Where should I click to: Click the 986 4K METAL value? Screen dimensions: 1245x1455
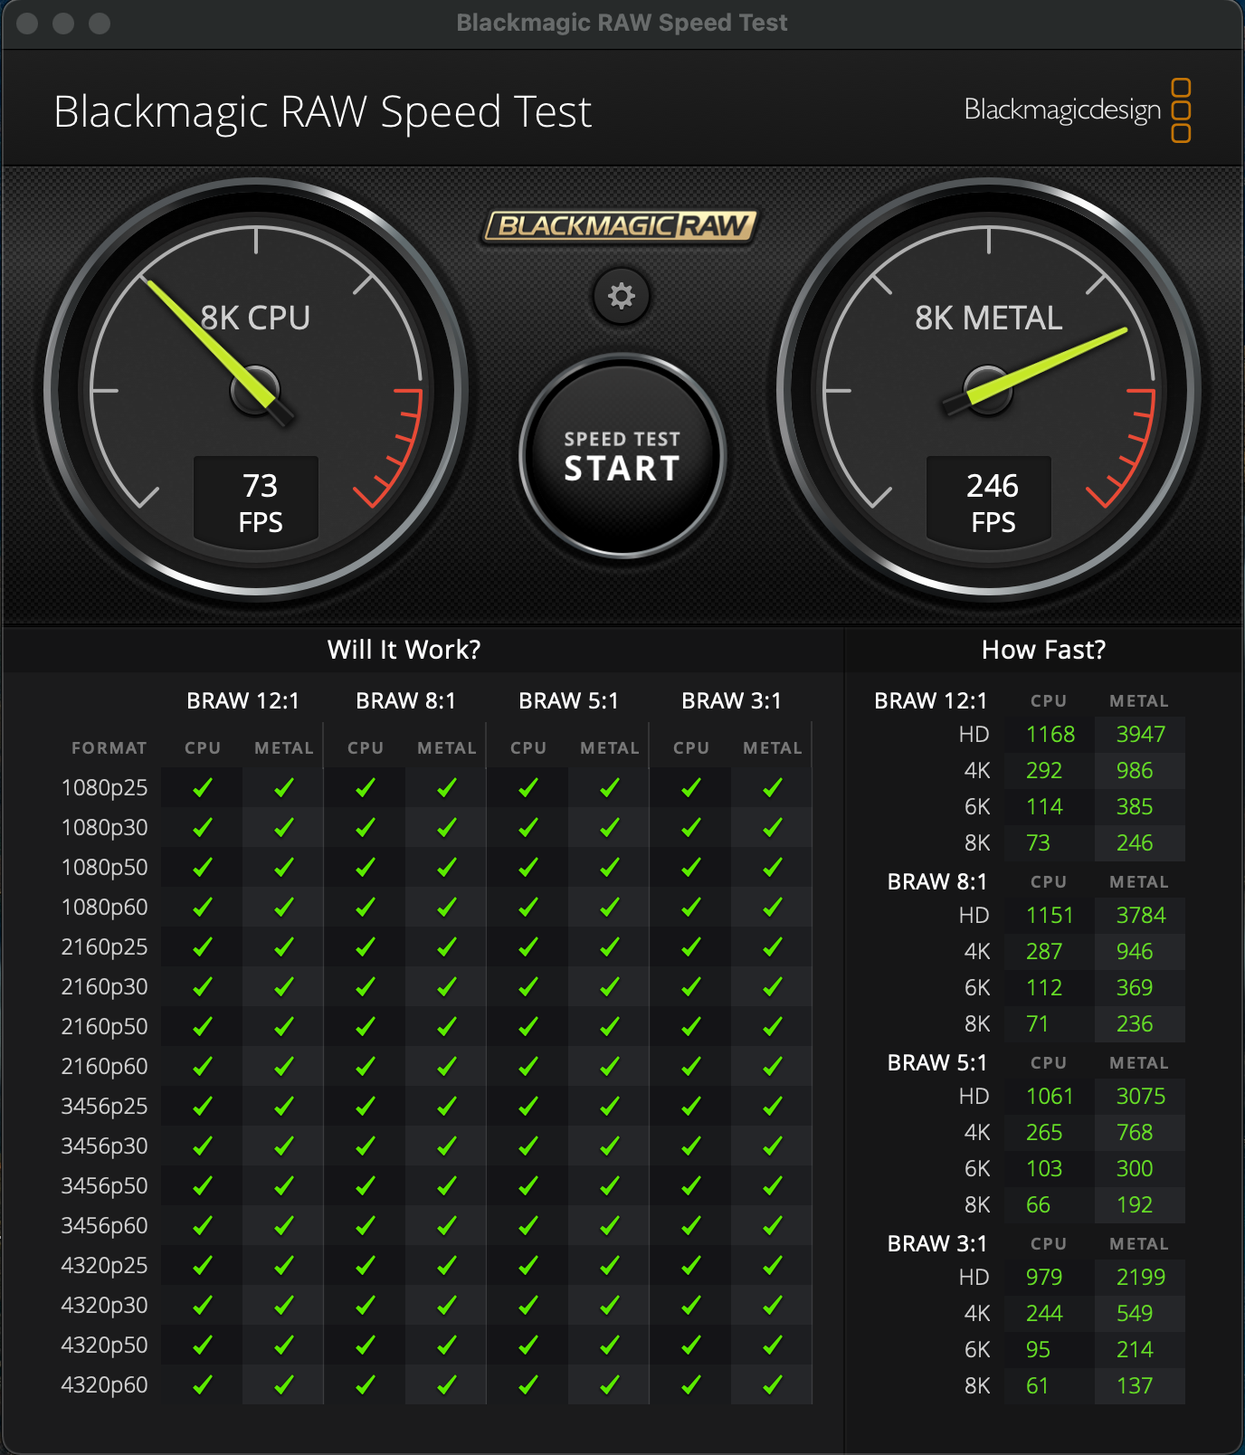point(1135,770)
